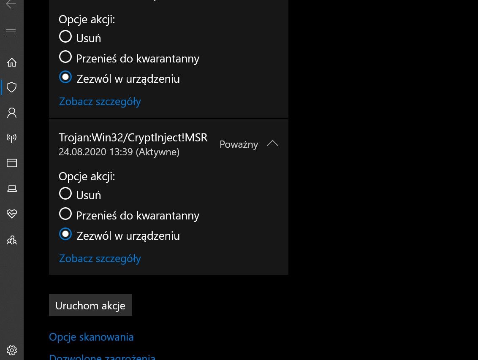Open App & browser control icon
Screen dimensions: 478x360
(12, 163)
